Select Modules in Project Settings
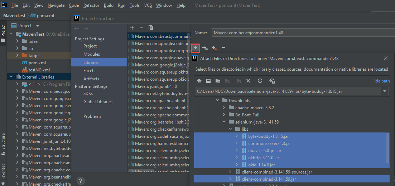Screen dimensions: 395x186 (99, 54)
